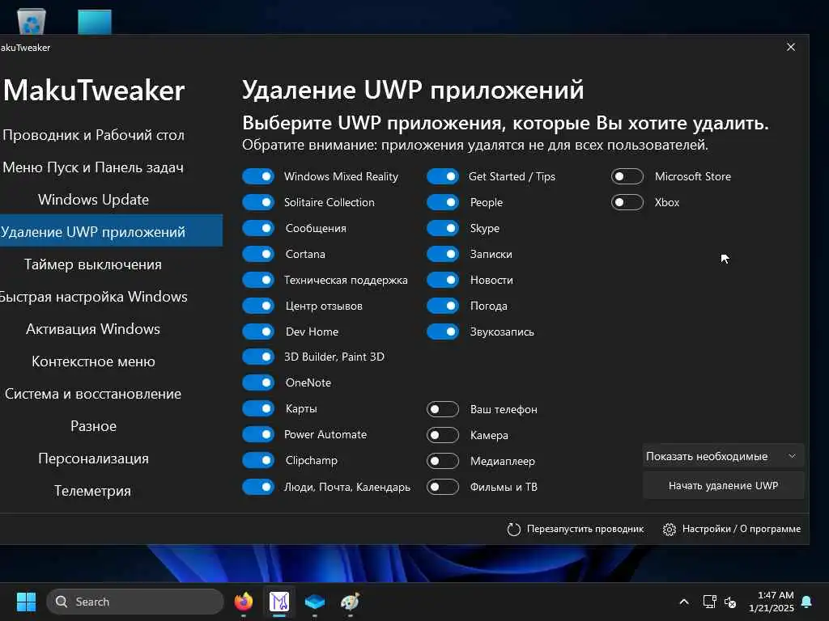The image size is (829, 621).
Task: Toggle the Windows Mixed Reality switch
Action: click(x=258, y=176)
